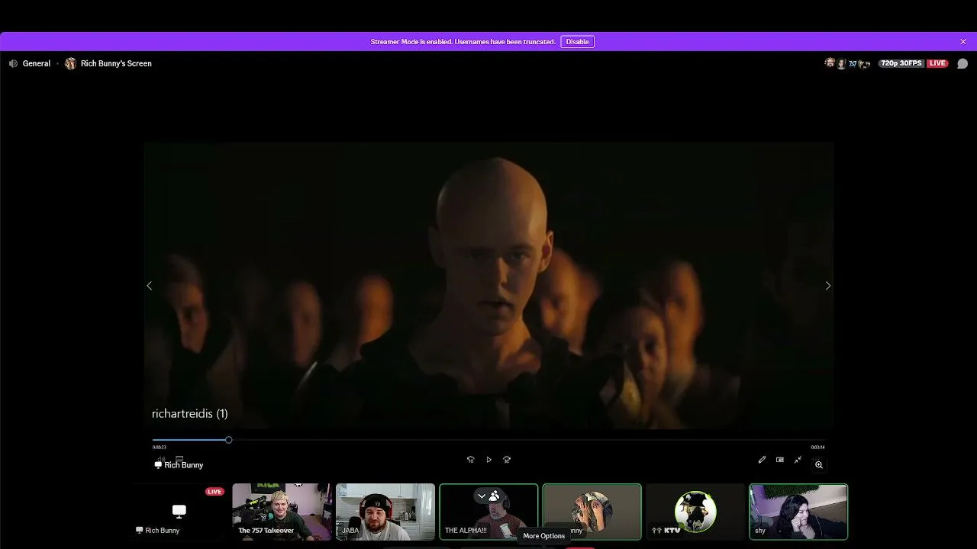Click Rich Bunny's avatar in the header
Image resolution: width=977 pixels, height=549 pixels.
71,63
